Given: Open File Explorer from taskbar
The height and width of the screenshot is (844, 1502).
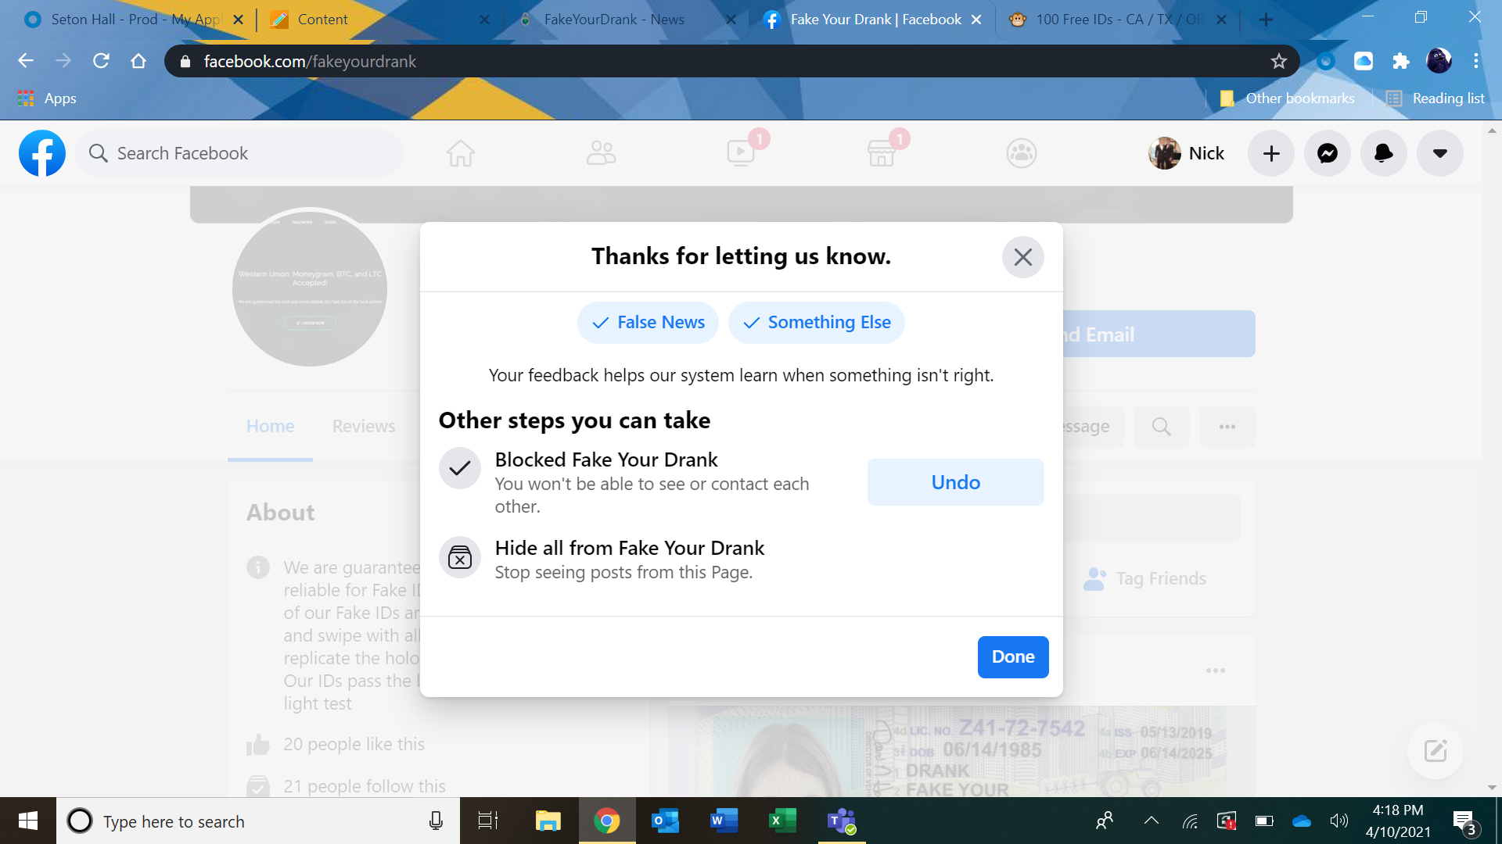Looking at the screenshot, I should (x=548, y=821).
